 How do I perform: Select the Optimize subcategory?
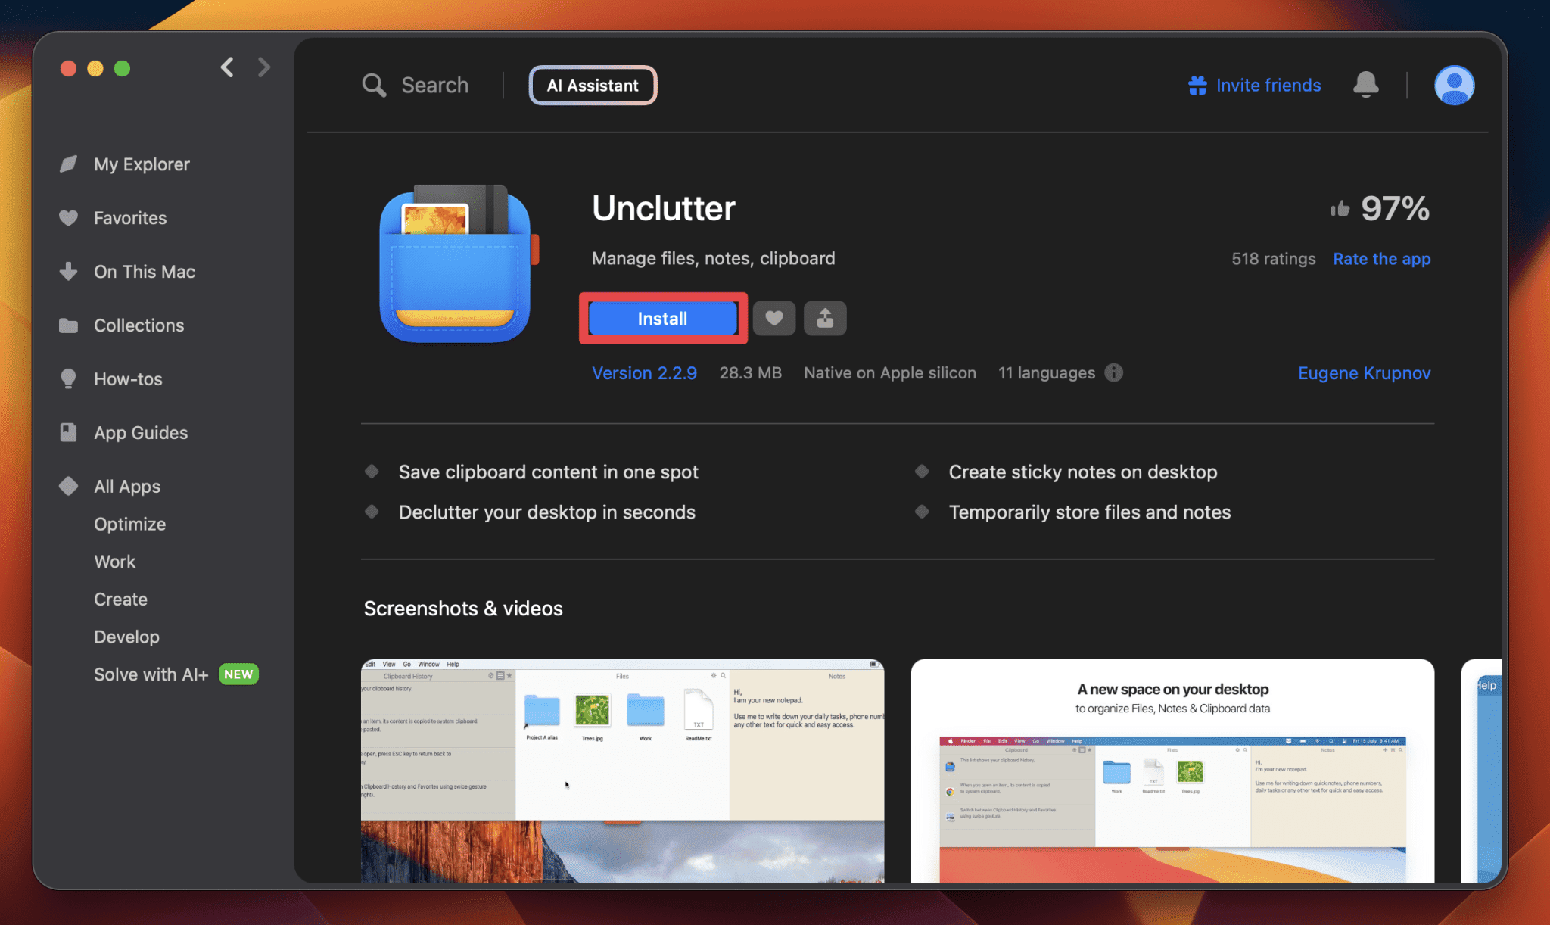[x=131, y=524]
